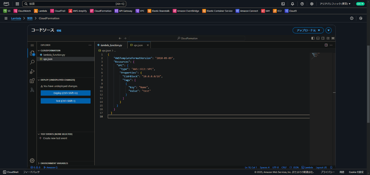Open the Extensions view icon
This screenshot has height=175, width=370.
(32, 81)
